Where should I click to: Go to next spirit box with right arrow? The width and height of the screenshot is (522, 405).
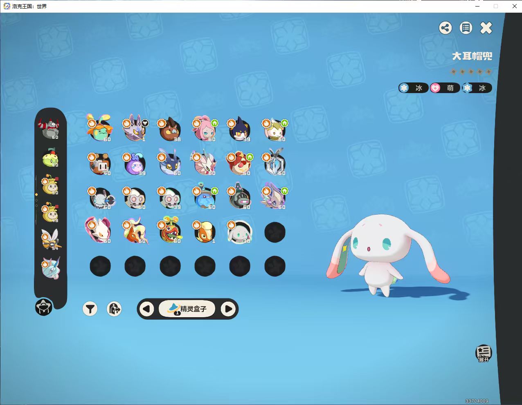228,309
